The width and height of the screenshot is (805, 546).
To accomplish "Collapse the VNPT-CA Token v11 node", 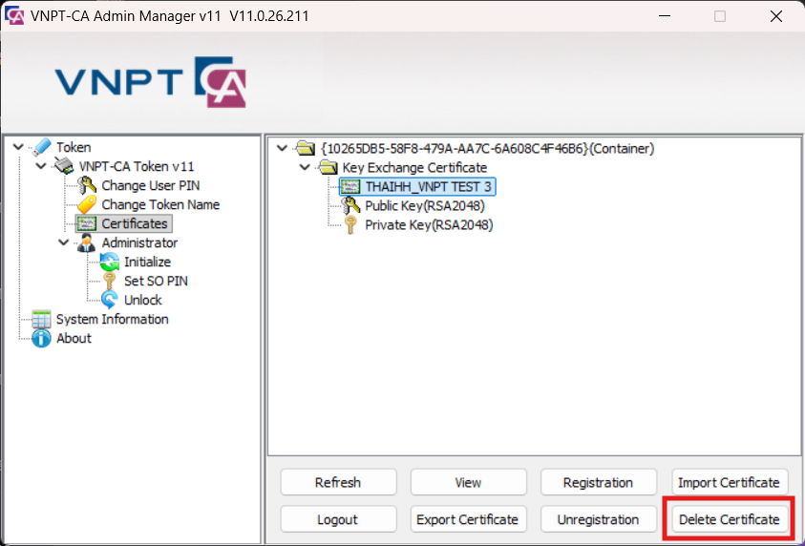I will [x=41, y=166].
